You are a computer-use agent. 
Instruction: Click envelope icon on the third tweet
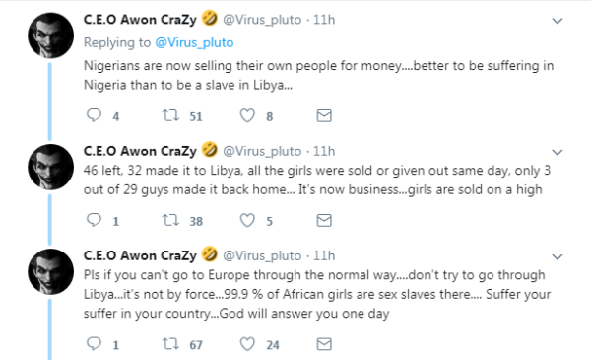coord(324,344)
